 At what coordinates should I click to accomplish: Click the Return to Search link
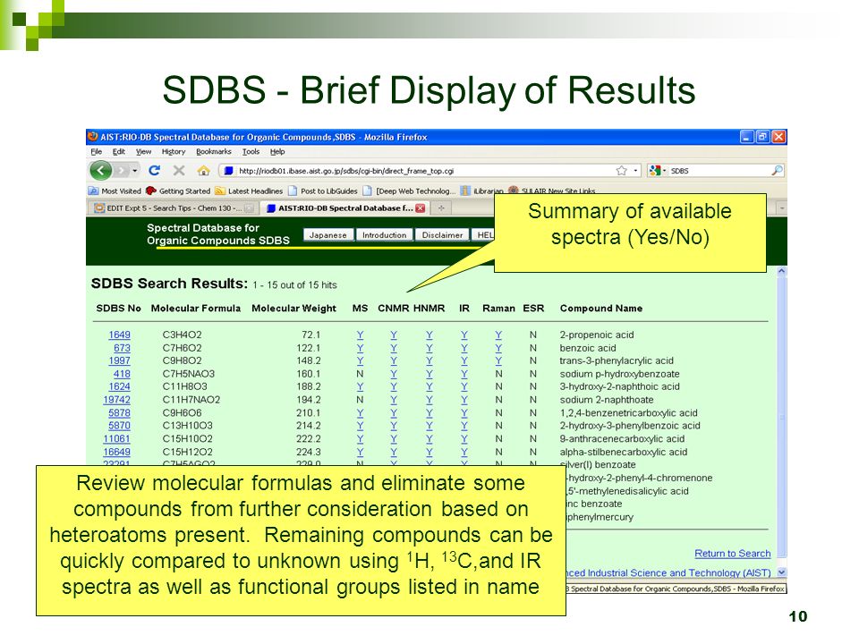pos(733,554)
